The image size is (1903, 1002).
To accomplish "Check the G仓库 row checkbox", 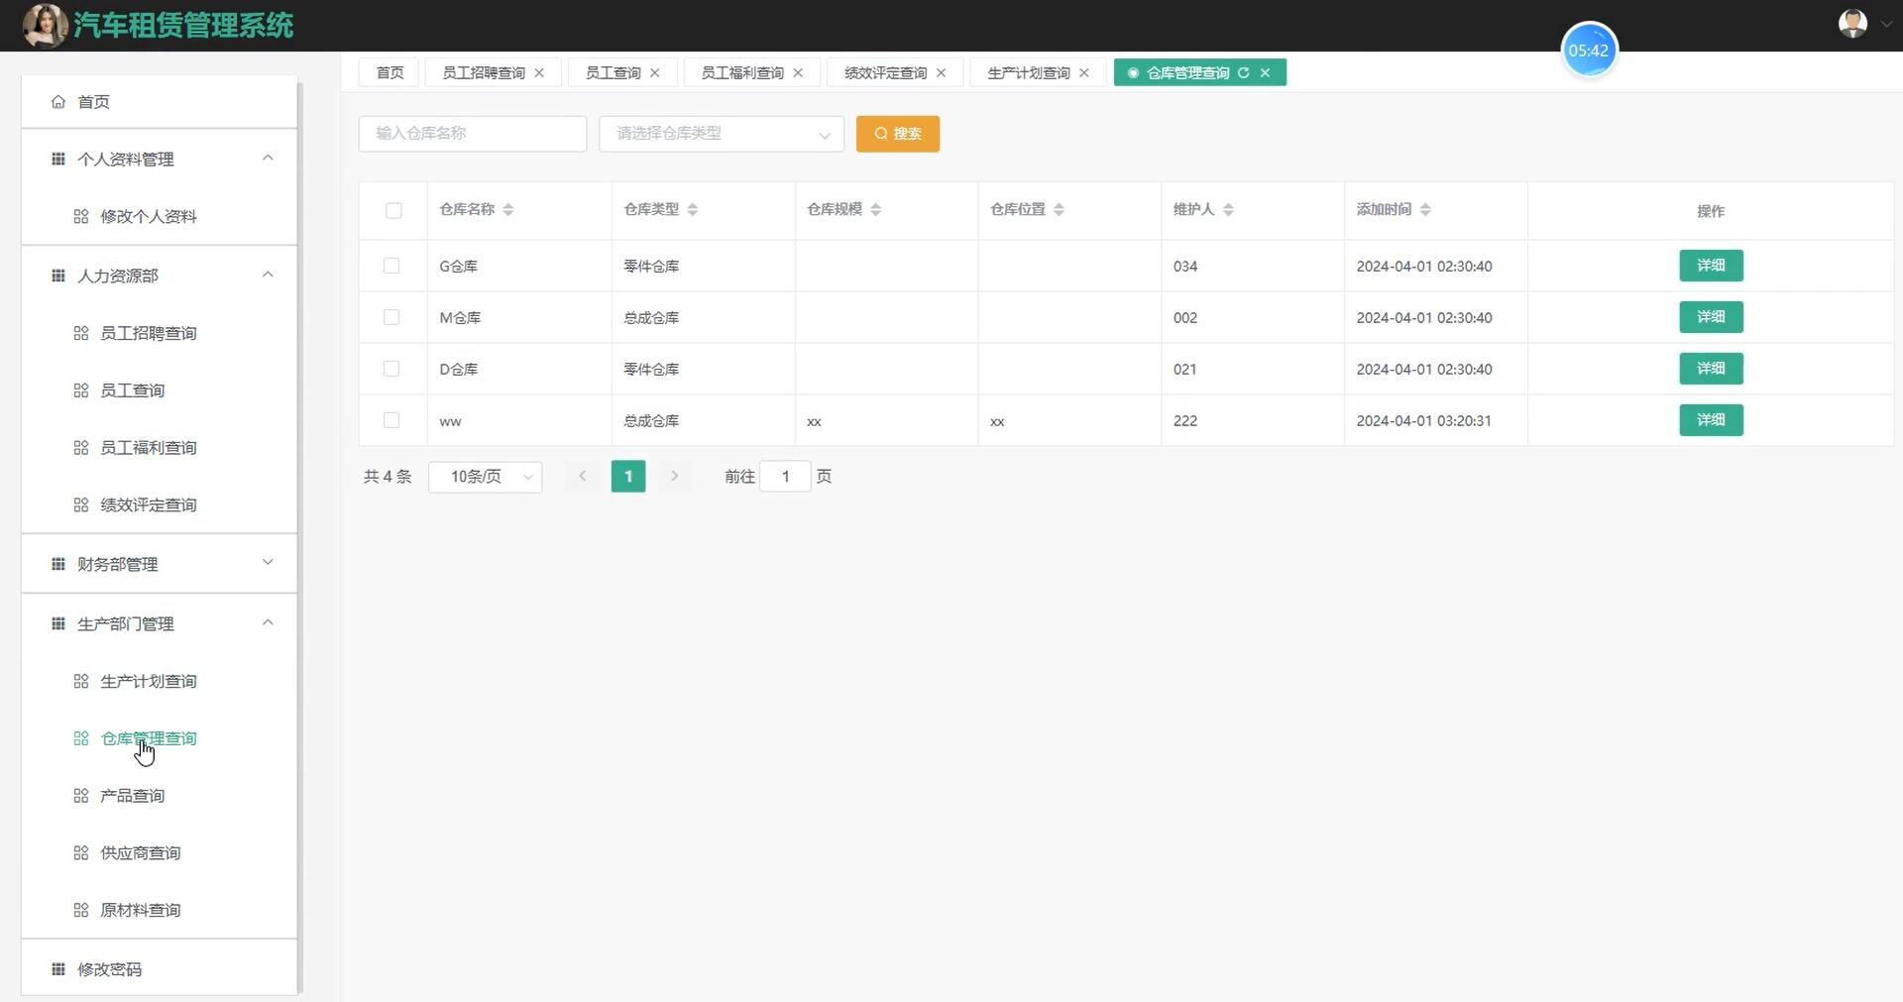I will pos(392,266).
